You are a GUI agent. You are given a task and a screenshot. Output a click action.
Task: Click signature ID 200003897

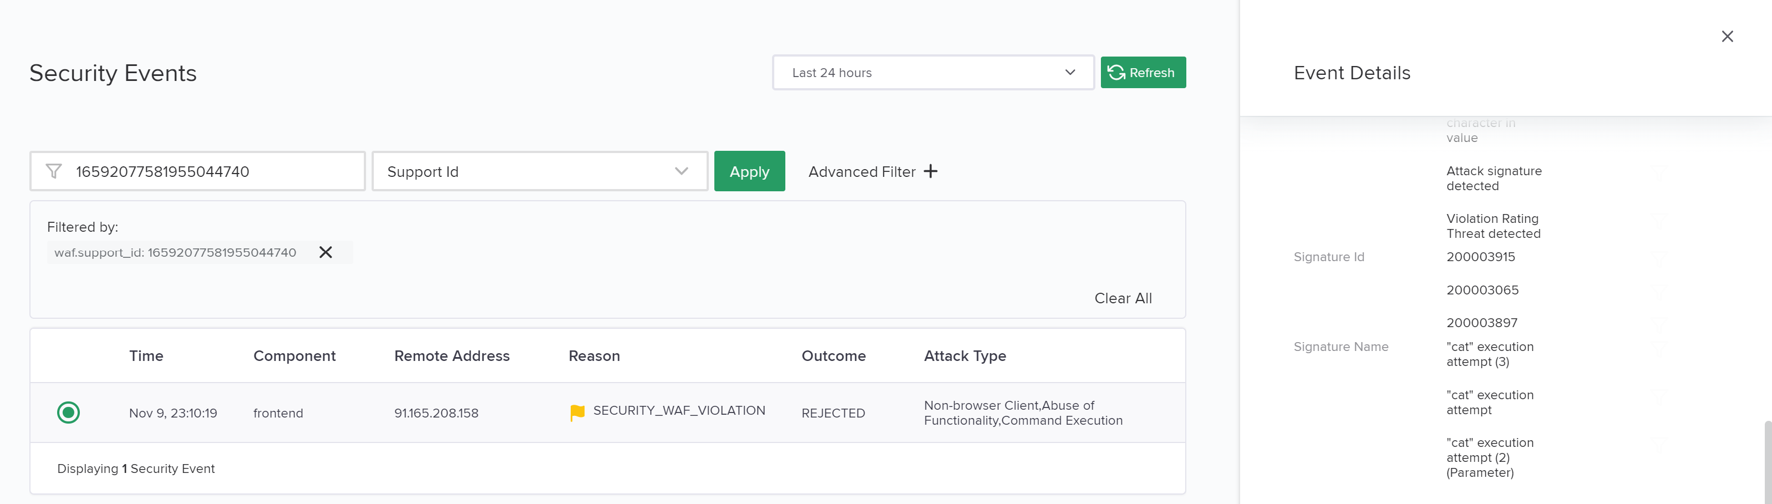click(x=1482, y=323)
